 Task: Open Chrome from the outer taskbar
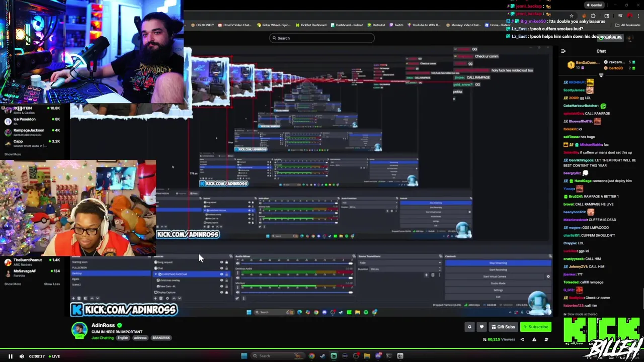(x=311, y=356)
